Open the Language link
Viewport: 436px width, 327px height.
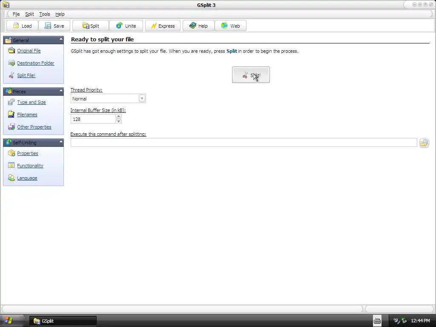tap(27, 178)
